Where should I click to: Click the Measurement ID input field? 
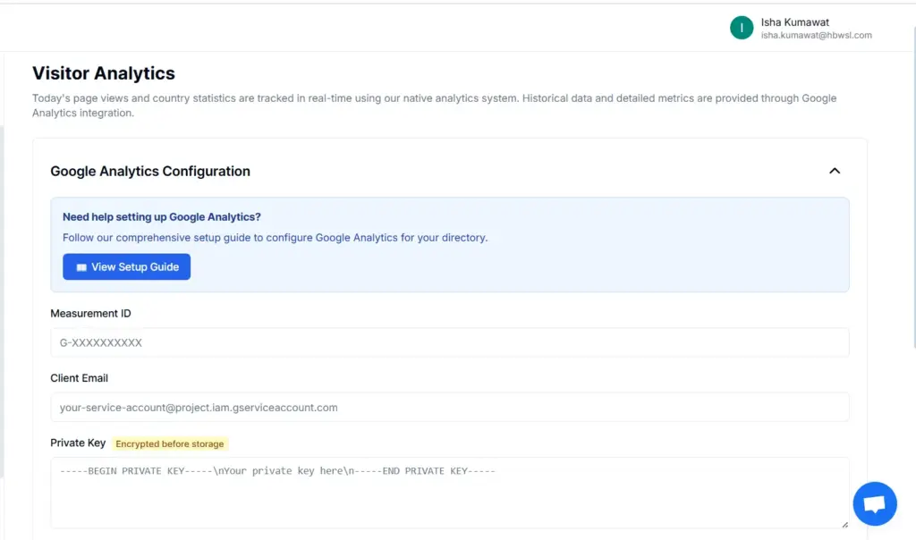pos(447,342)
